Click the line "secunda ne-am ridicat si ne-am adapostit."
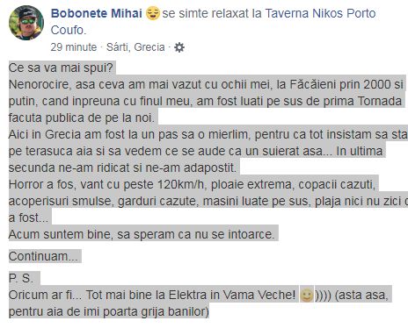The width and height of the screenshot is (408, 328). point(122,168)
